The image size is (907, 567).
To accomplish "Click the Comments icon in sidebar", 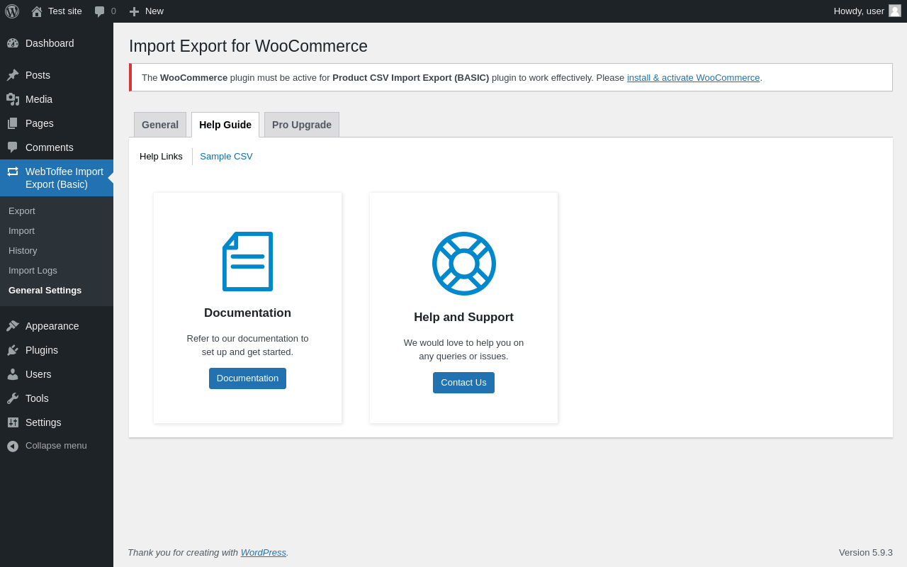I will [x=13, y=147].
